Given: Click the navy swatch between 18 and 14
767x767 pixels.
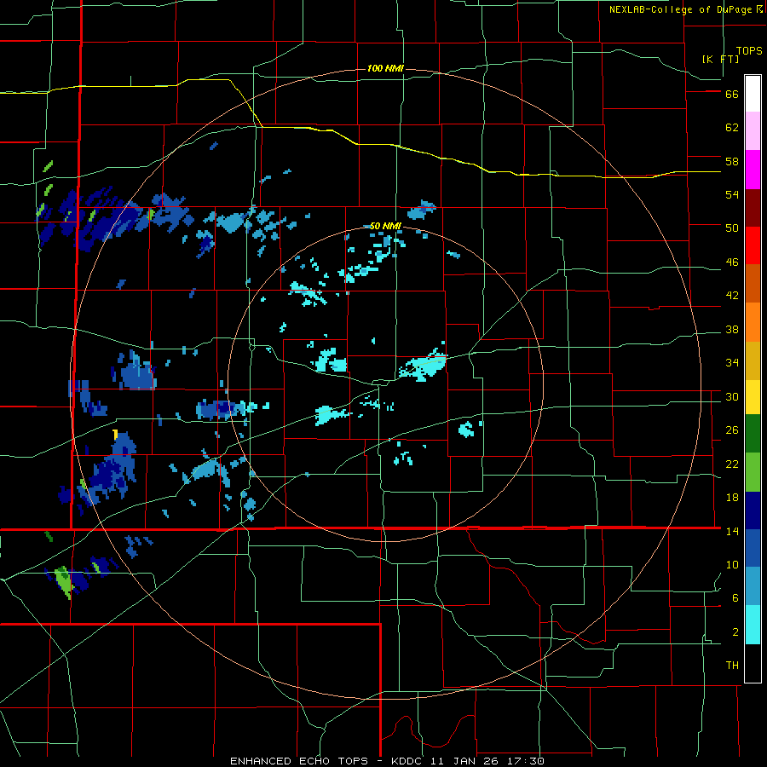Looking at the screenshot, I should coord(753,510).
